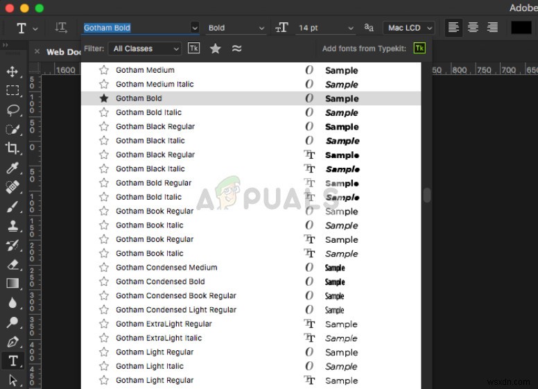
Task: Favorite Gotham Medium with its star
Action: [103, 70]
